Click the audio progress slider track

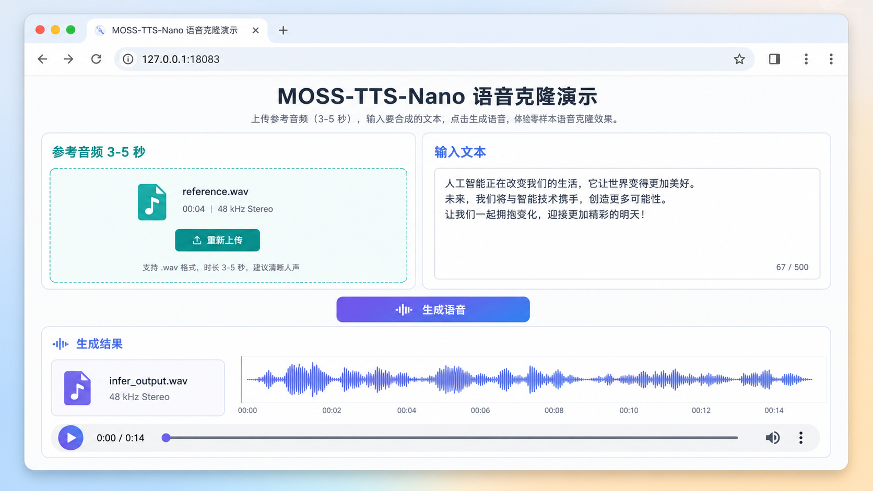click(x=452, y=438)
